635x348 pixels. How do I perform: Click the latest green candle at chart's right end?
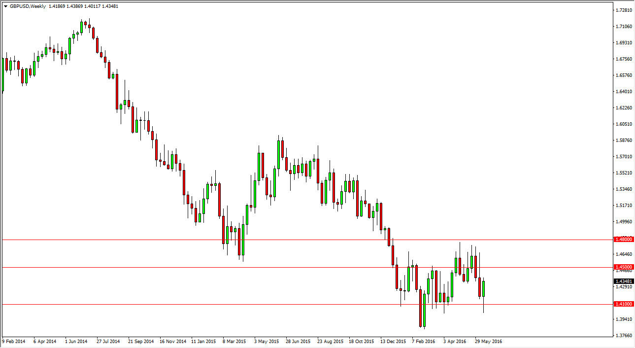tap(484, 289)
